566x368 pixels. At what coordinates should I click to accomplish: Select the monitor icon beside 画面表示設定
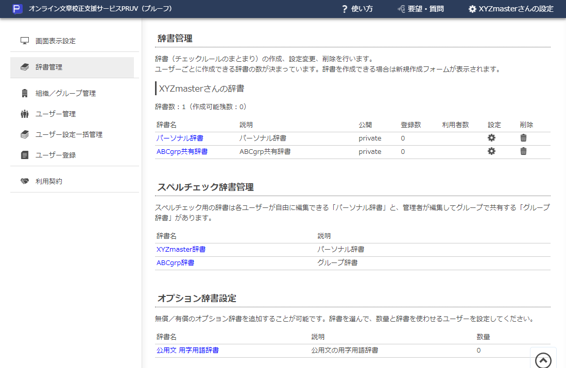tap(24, 40)
